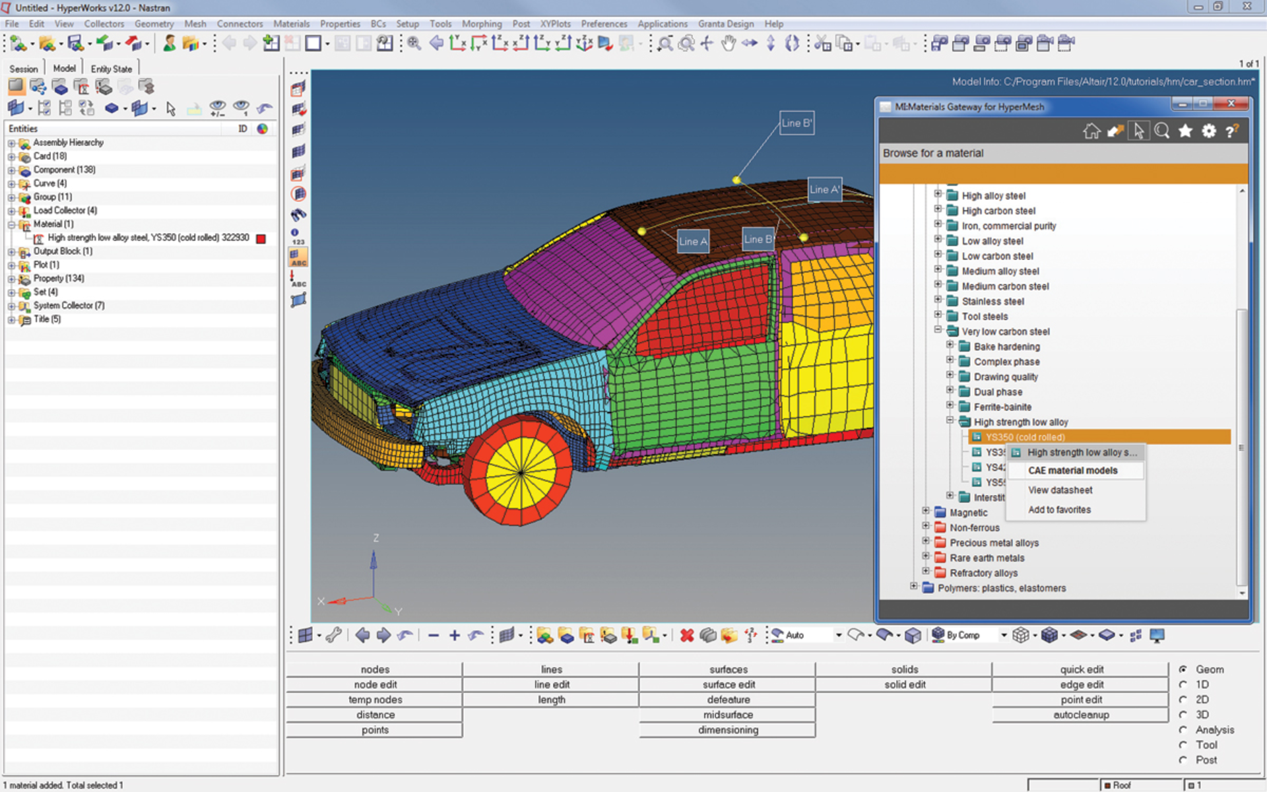
Task: Click the red delete X icon
Action: pos(687,636)
